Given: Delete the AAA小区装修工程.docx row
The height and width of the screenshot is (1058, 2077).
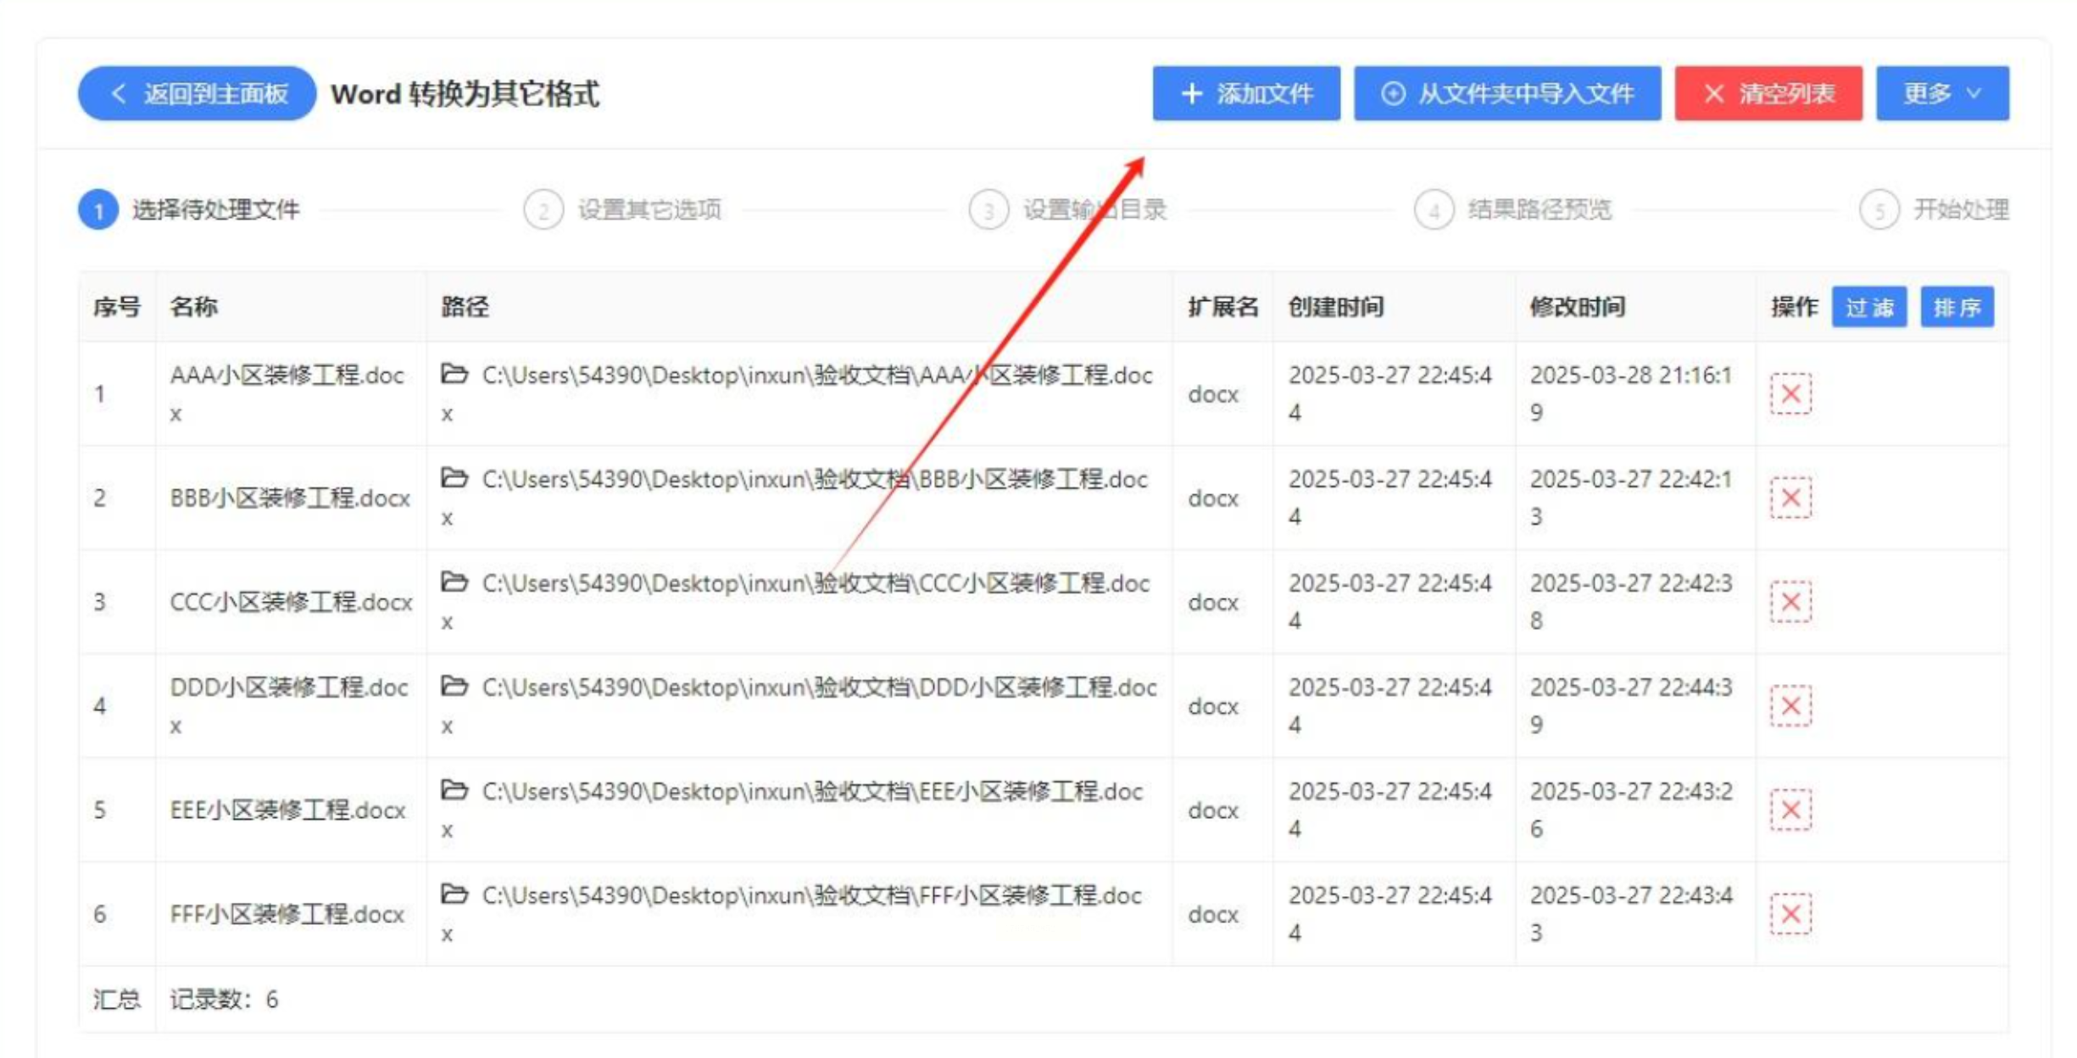Looking at the screenshot, I should click(x=1790, y=393).
